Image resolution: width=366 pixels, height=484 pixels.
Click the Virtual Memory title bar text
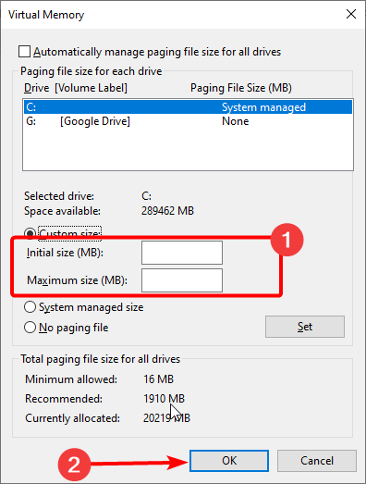(x=46, y=15)
